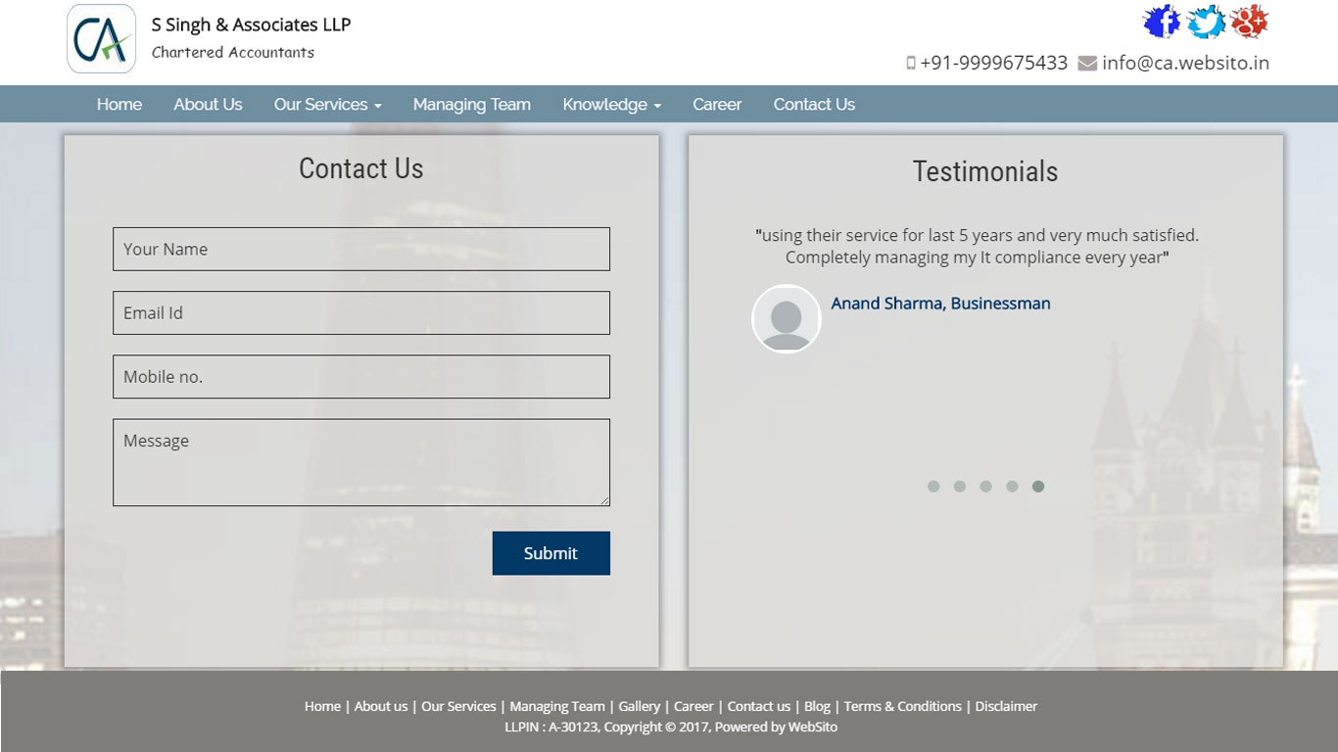
Task: Open the footer About us link
Action: [x=381, y=706]
